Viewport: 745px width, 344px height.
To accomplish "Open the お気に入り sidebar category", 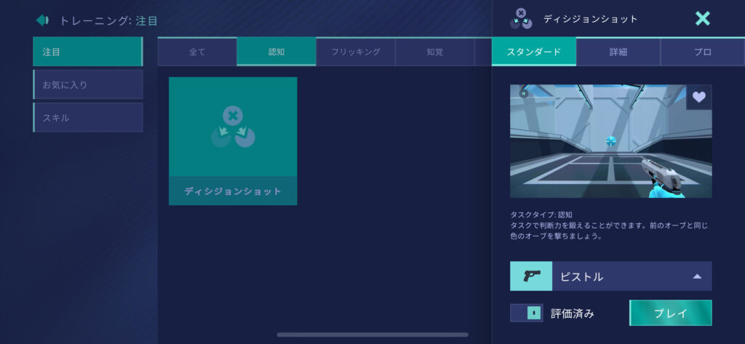I will (88, 84).
